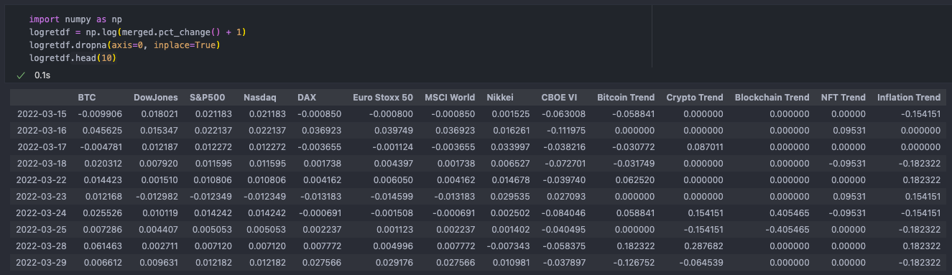The image size is (952, 275).
Task: Select the DowJones column header
Action: pos(156,98)
